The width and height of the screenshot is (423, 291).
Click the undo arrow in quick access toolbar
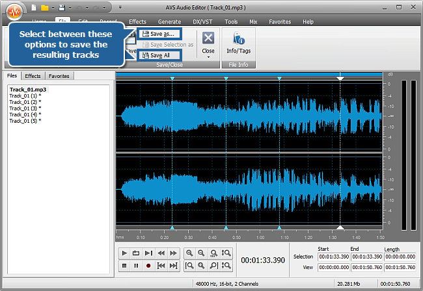[79, 8]
